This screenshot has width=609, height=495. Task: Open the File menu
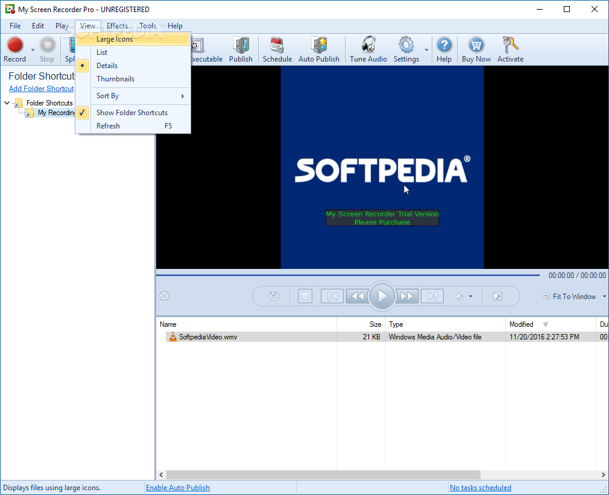[x=15, y=26]
